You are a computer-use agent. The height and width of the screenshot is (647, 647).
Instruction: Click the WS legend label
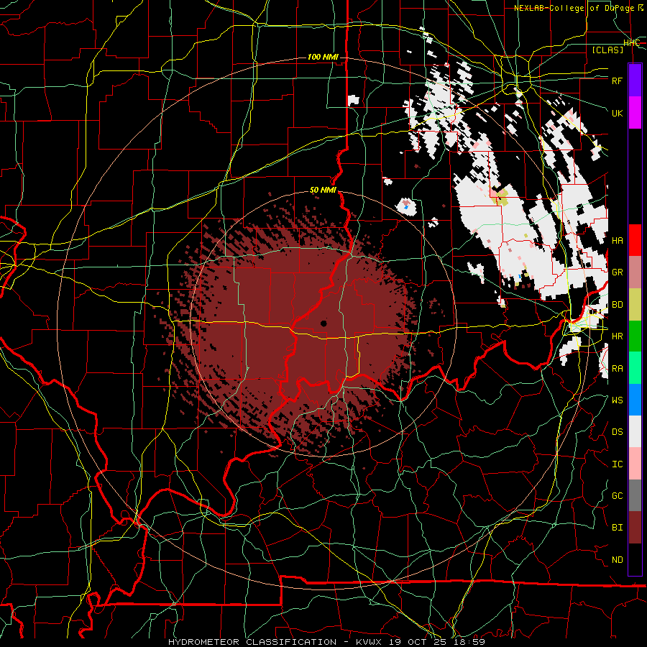click(618, 400)
